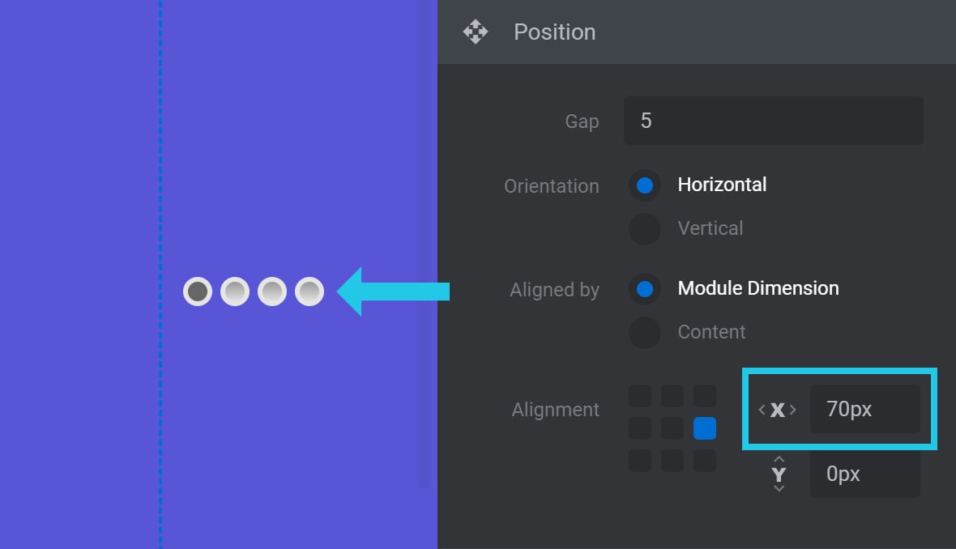Click the Position move-arrows icon
The width and height of the screenshot is (956, 549).
(x=475, y=32)
